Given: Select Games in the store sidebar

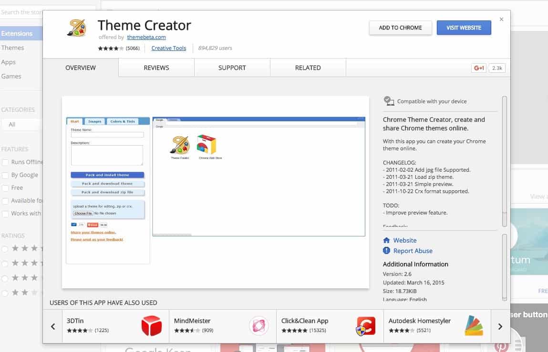Looking at the screenshot, I should (x=11, y=76).
